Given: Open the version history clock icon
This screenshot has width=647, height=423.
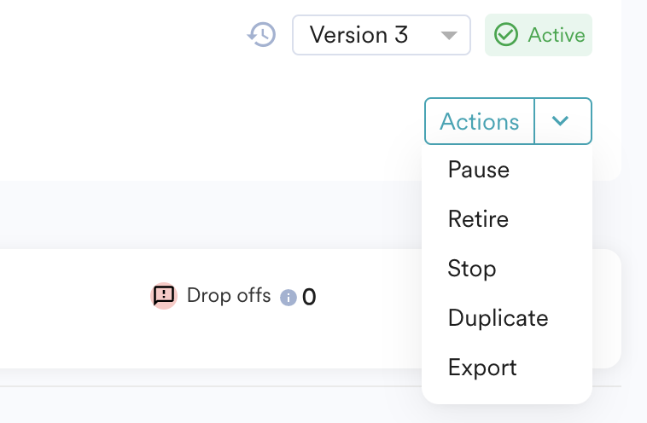Looking at the screenshot, I should click(262, 35).
